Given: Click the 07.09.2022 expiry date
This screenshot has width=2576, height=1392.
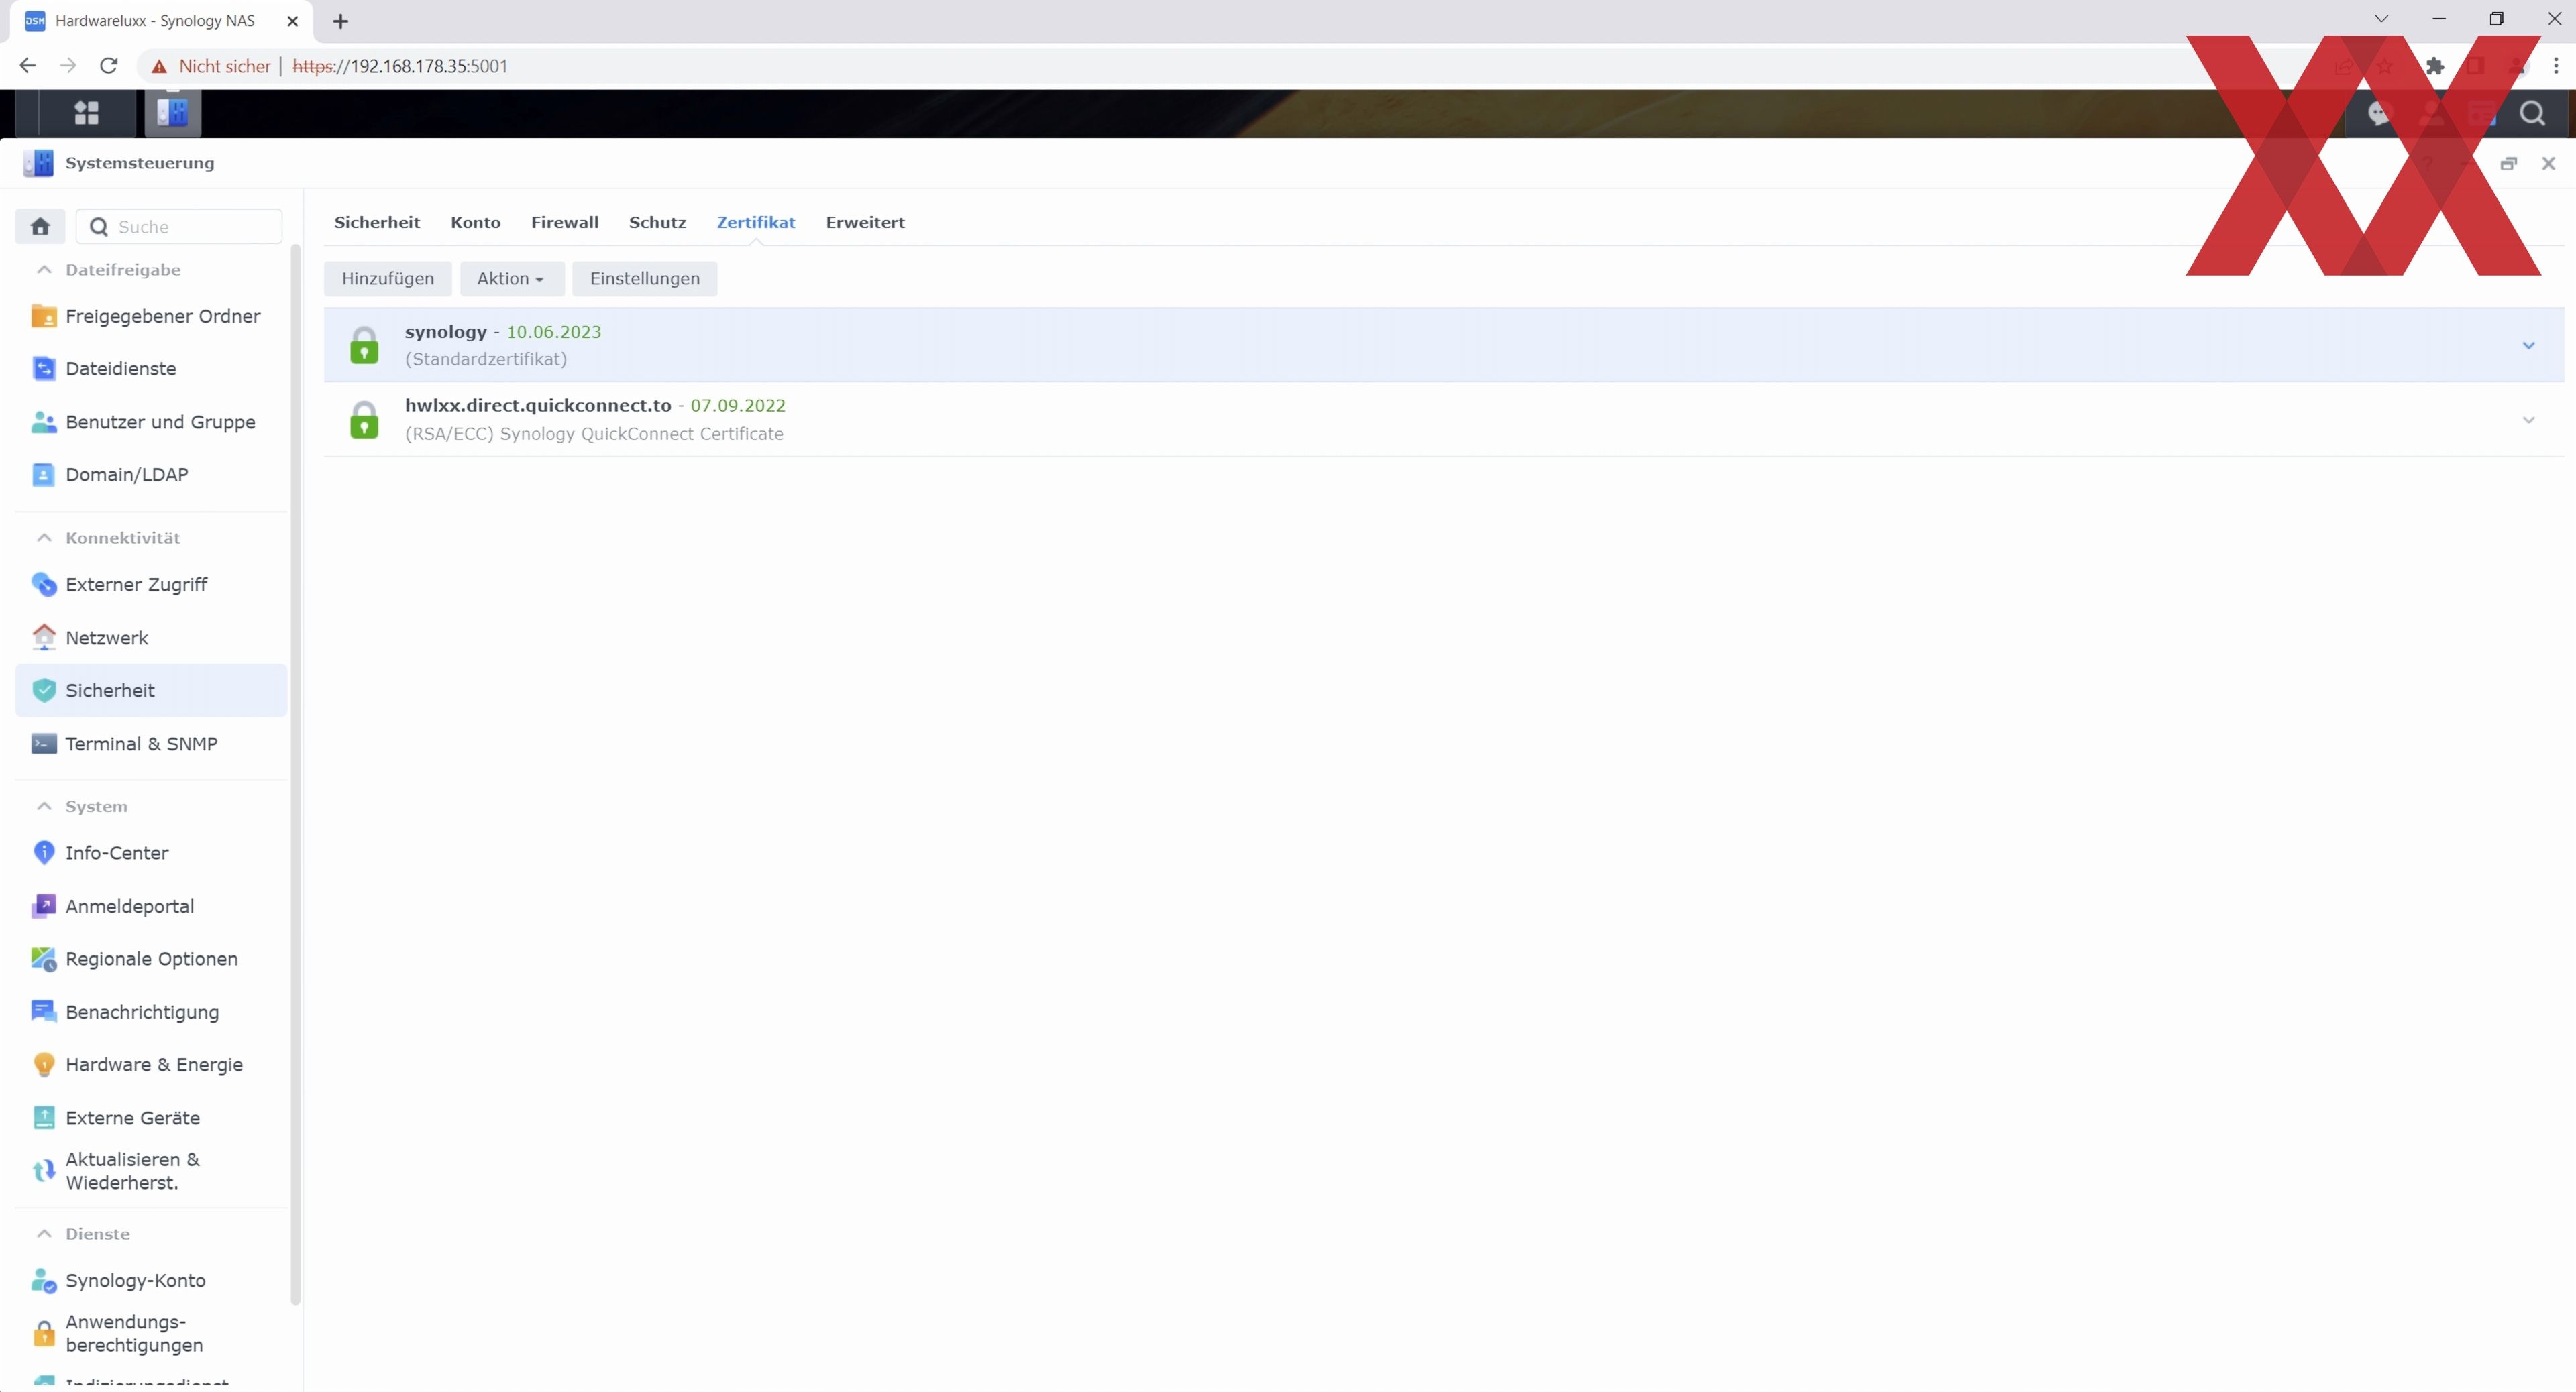Looking at the screenshot, I should coord(738,406).
